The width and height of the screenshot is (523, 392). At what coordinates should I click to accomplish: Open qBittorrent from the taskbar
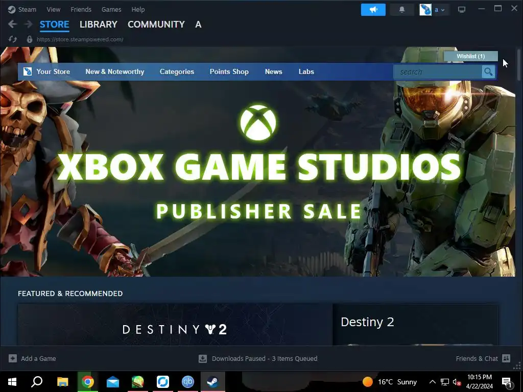click(x=188, y=382)
